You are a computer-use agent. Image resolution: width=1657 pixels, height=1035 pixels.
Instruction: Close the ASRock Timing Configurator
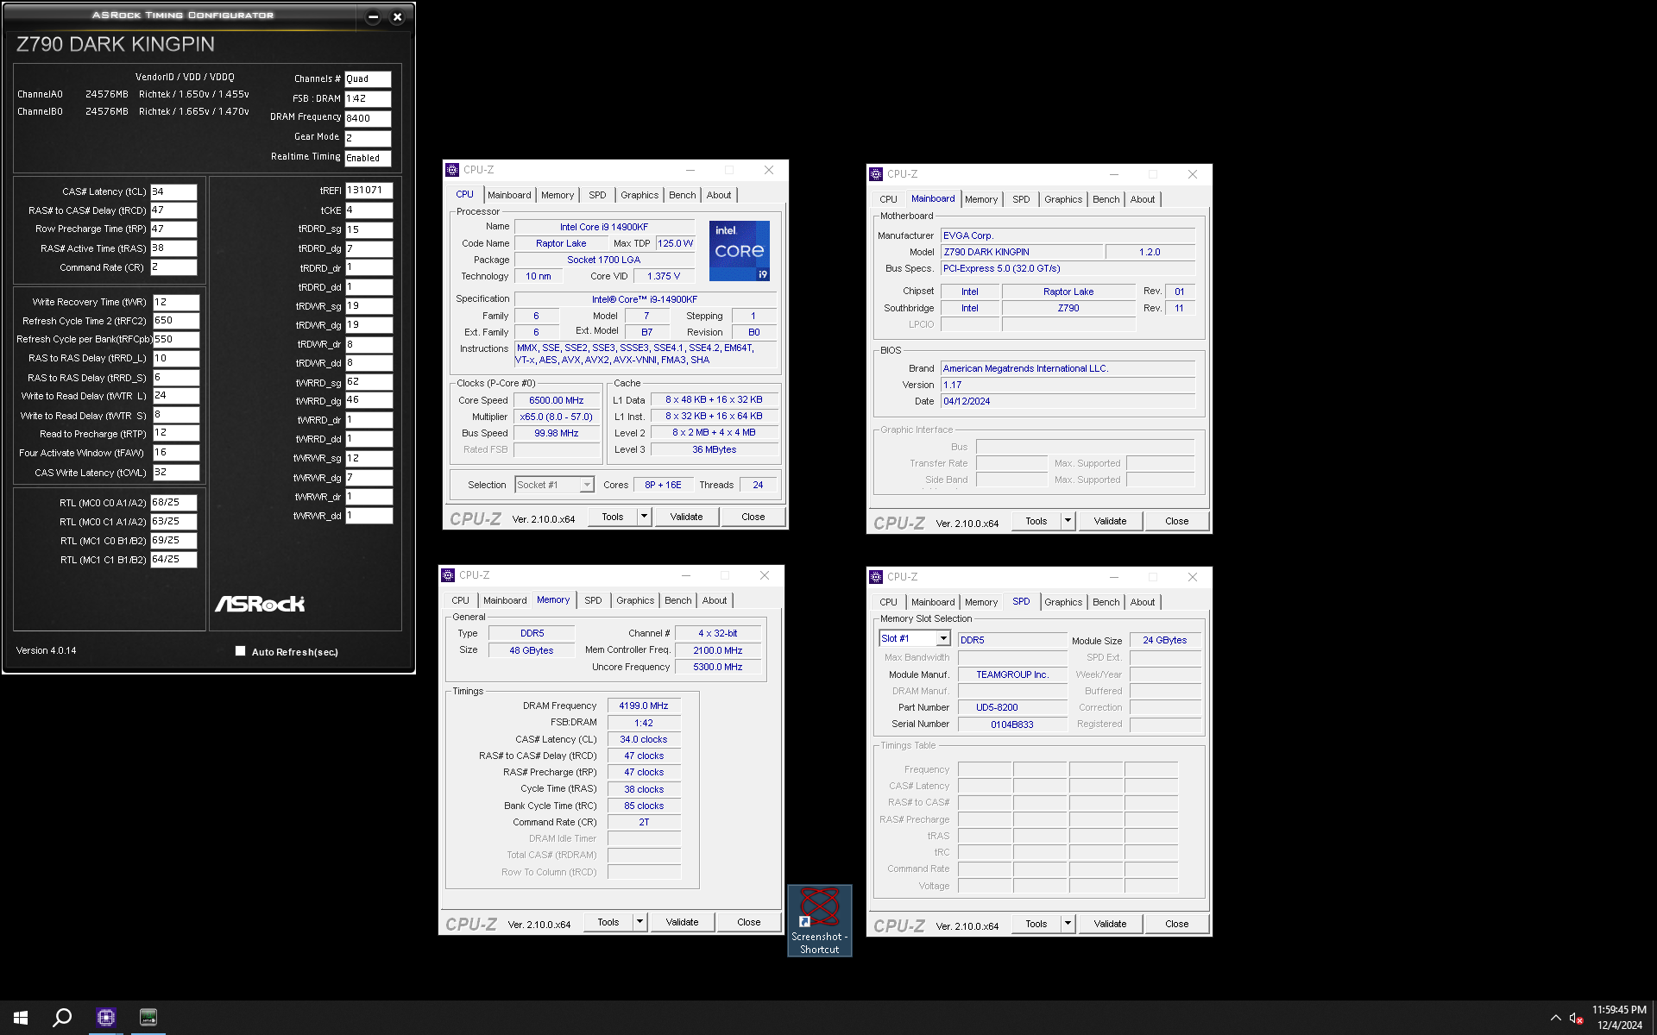click(x=397, y=16)
